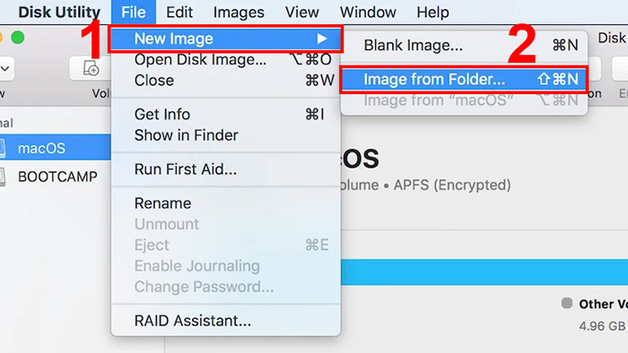Open the Help menu

pos(432,12)
